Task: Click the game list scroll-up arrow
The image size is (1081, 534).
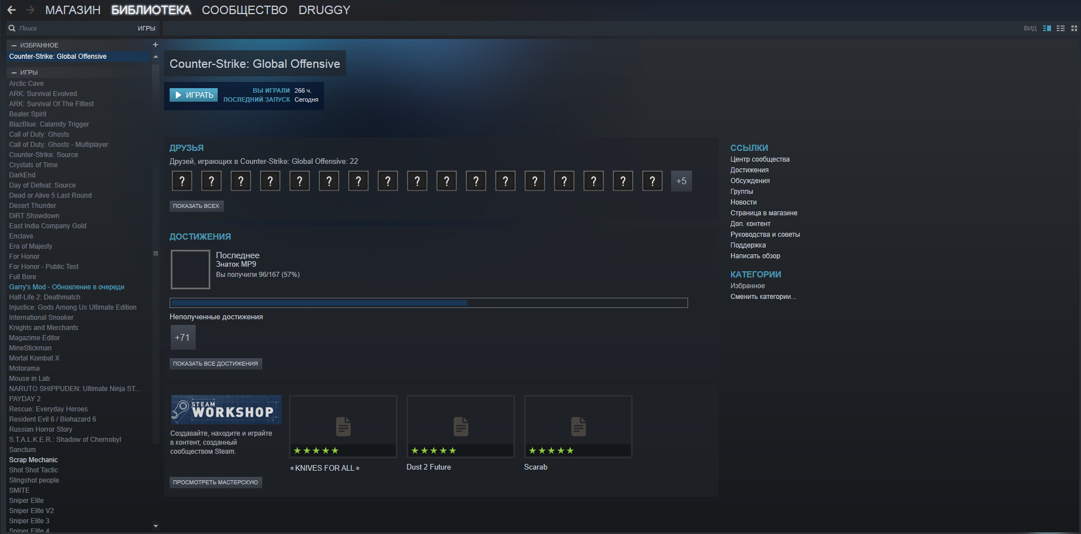Action: (155, 57)
